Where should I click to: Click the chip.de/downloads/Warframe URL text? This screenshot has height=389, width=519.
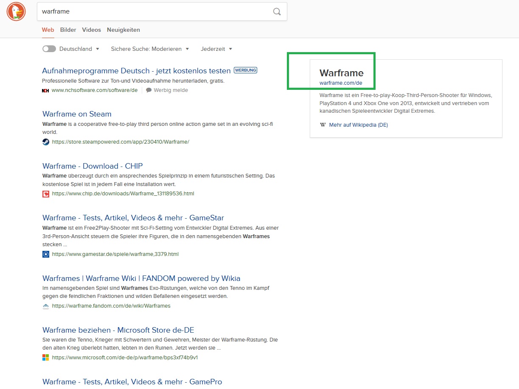click(123, 194)
